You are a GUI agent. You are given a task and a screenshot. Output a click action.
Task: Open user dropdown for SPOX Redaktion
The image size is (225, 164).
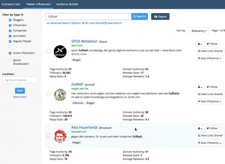[200, 44]
